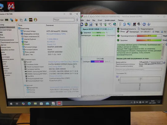Click the blue question mark help icon

(x=144, y=24)
